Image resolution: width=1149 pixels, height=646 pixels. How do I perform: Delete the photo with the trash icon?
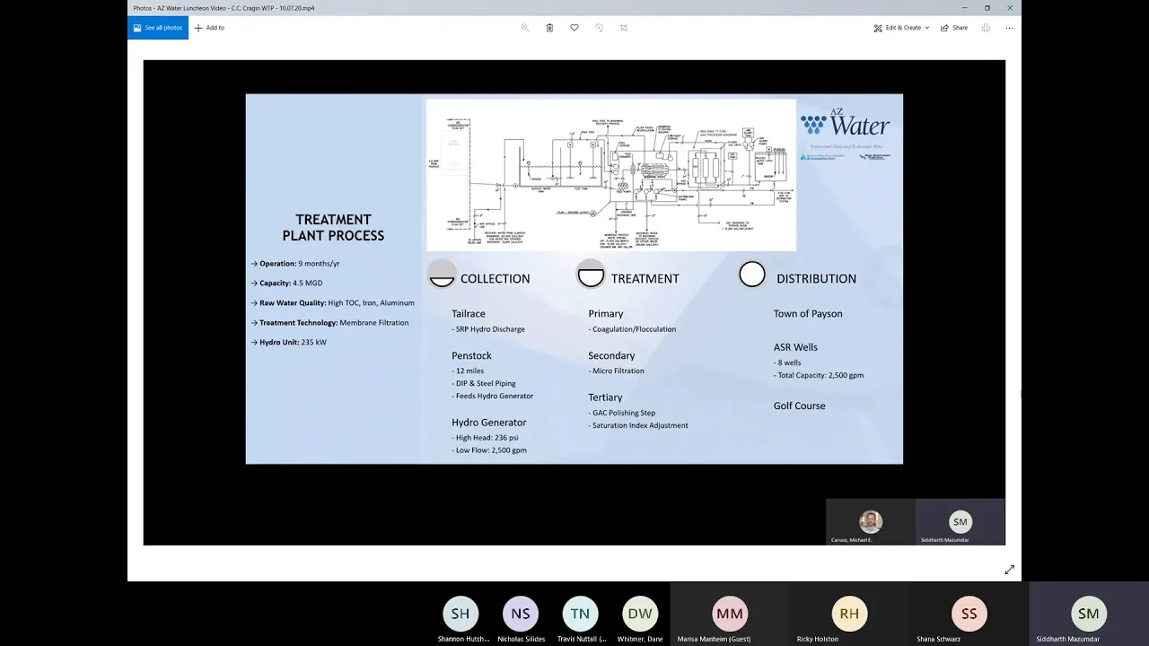tap(549, 28)
